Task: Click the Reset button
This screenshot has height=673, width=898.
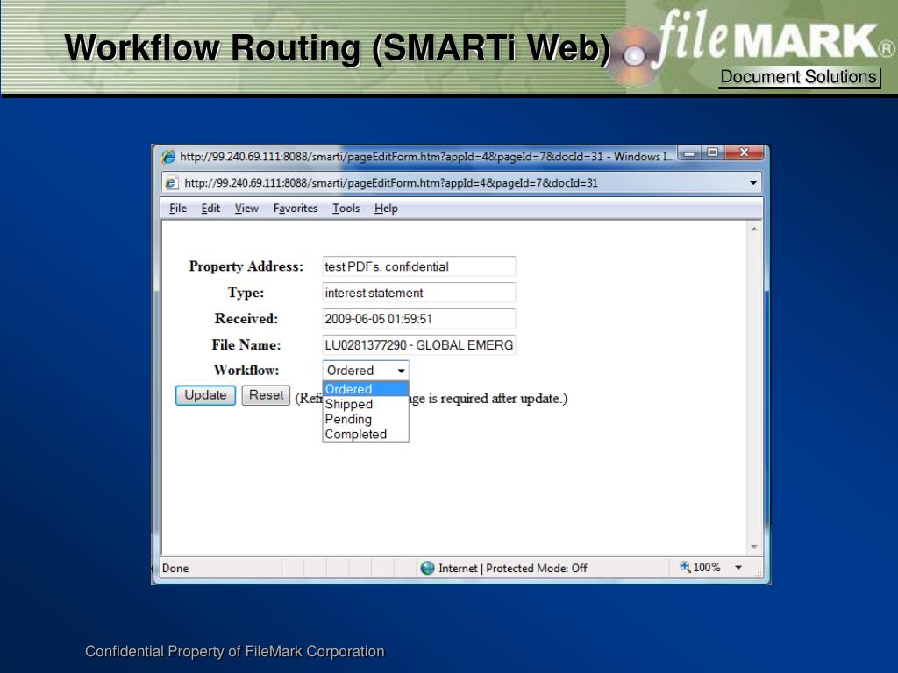Action: point(266,395)
